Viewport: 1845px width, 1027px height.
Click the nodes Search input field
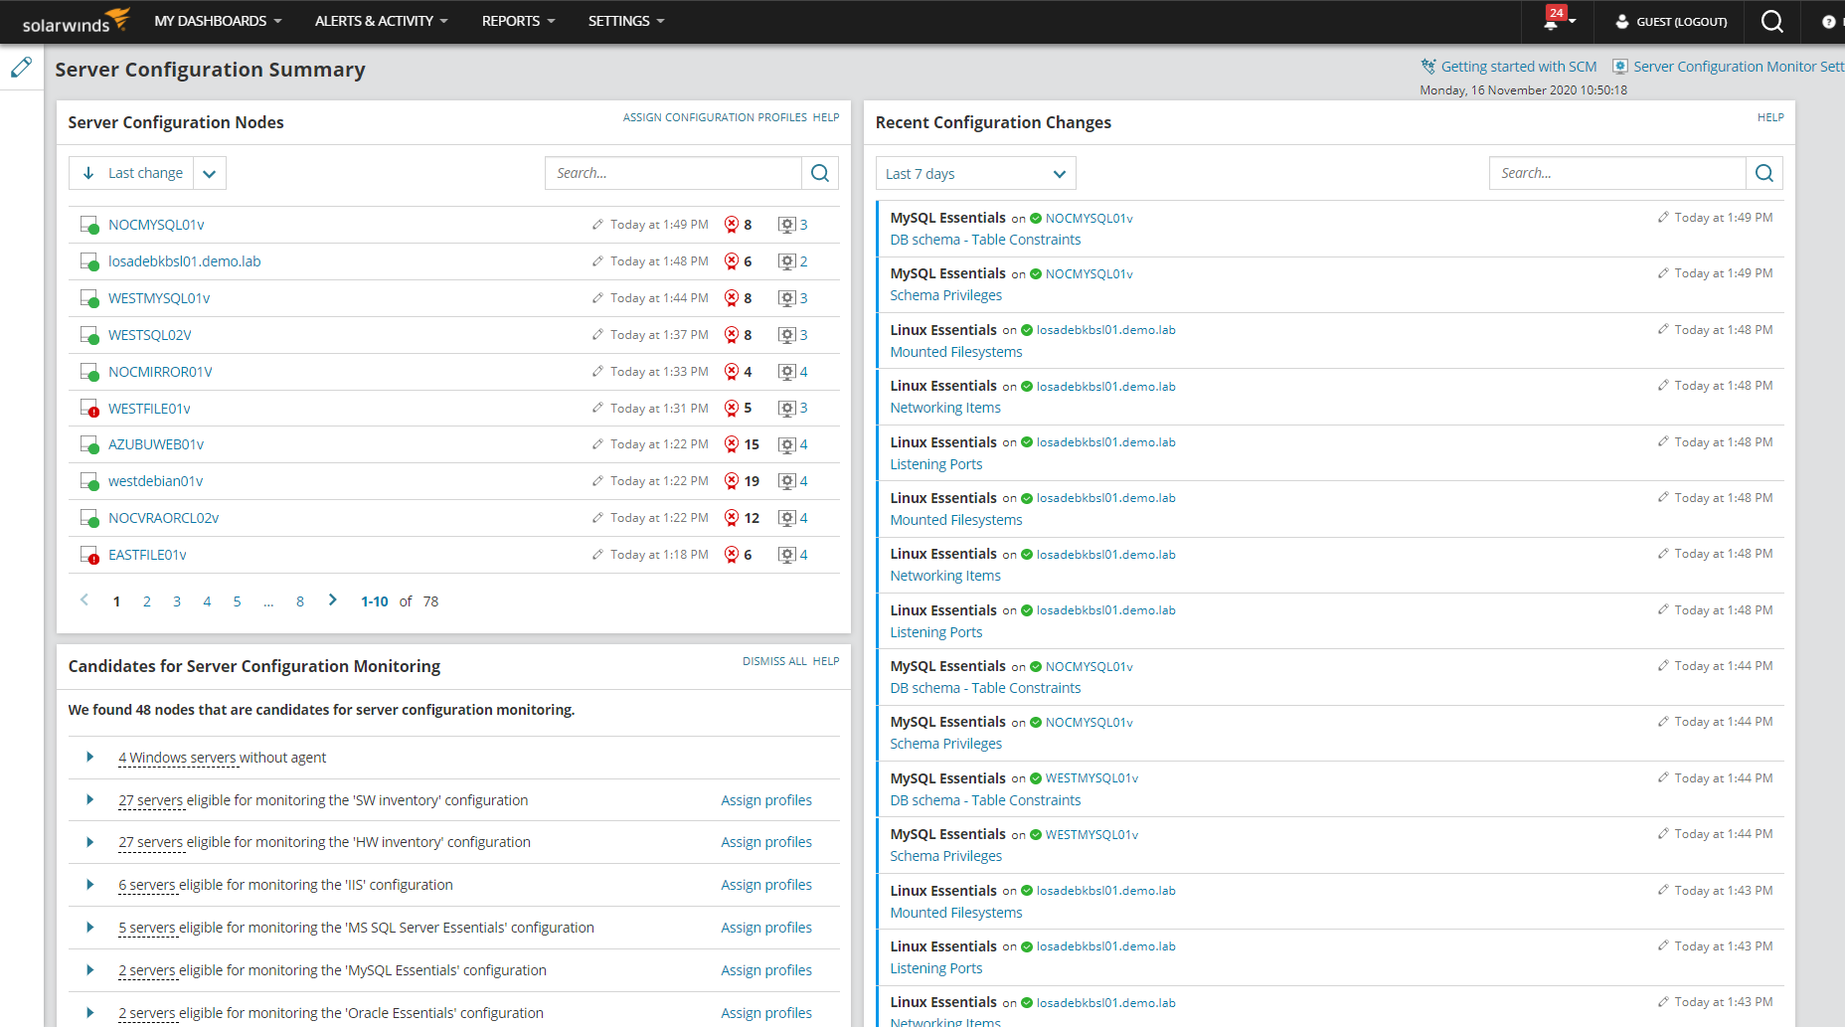[673, 173]
